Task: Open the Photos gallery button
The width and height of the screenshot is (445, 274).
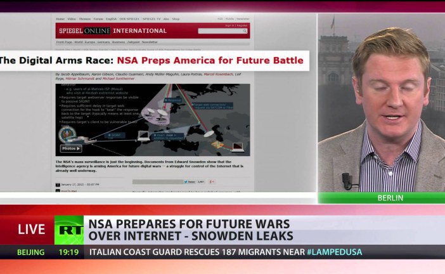Action: 71,148
